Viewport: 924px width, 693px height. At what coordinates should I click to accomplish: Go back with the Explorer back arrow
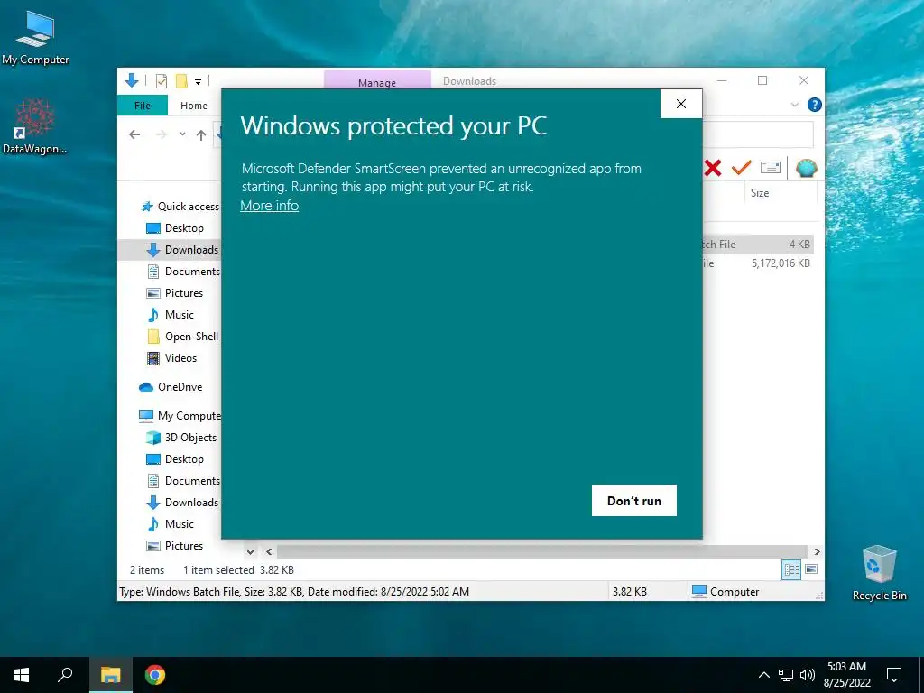click(x=134, y=135)
